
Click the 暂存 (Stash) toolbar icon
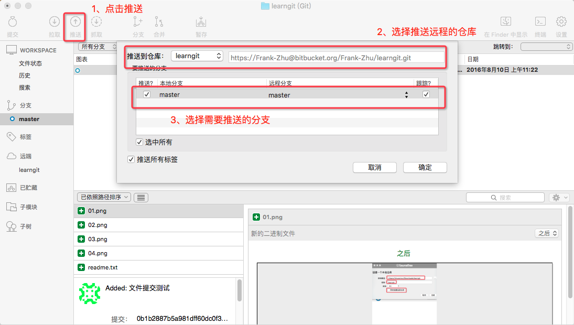[201, 22]
